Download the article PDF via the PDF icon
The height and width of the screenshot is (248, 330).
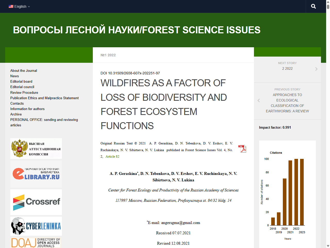click(242, 149)
